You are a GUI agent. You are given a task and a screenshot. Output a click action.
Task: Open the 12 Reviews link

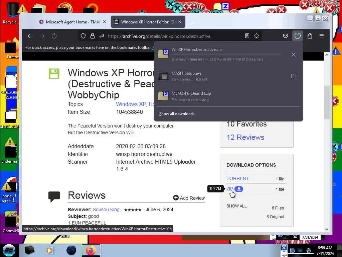pyautogui.click(x=245, y=137)
